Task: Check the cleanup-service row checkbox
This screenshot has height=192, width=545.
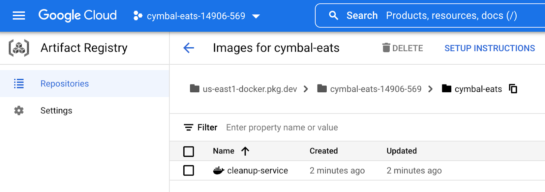Action: pos(188,171)
